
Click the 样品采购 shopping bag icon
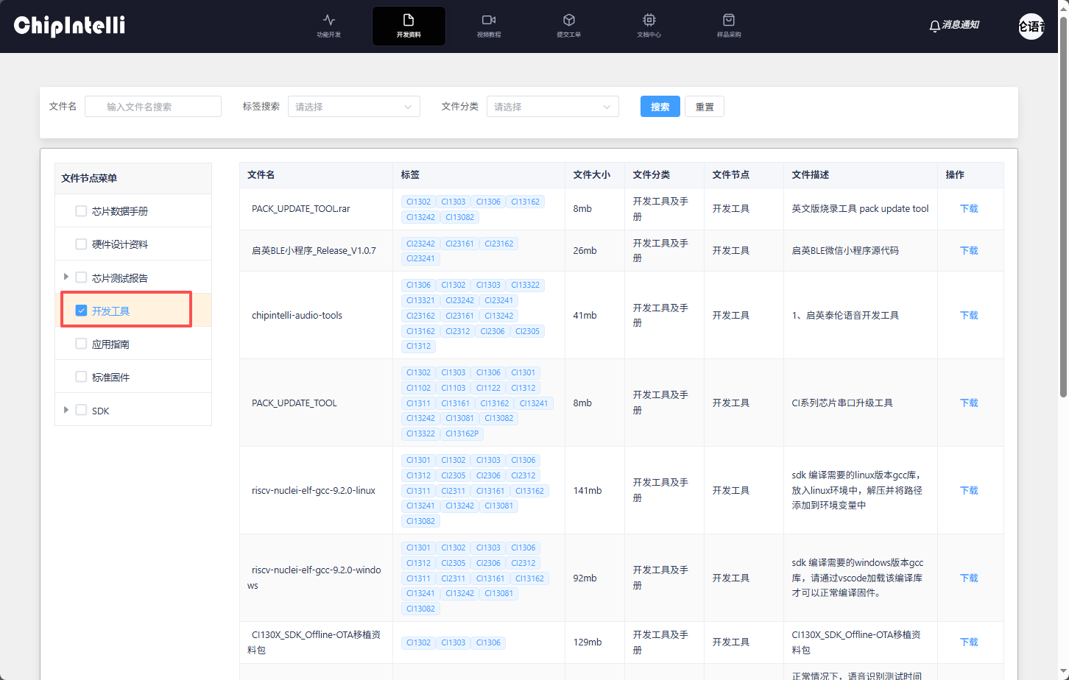coord(729,20)
